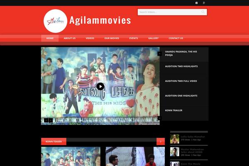Open the Lollu Saba Manohar thumbnail

[x=175, y=139]
